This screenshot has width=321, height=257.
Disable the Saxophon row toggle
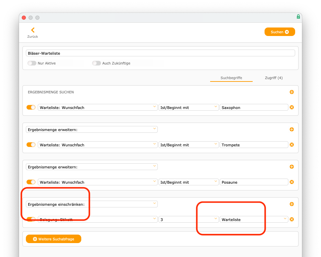pos(31,107)
